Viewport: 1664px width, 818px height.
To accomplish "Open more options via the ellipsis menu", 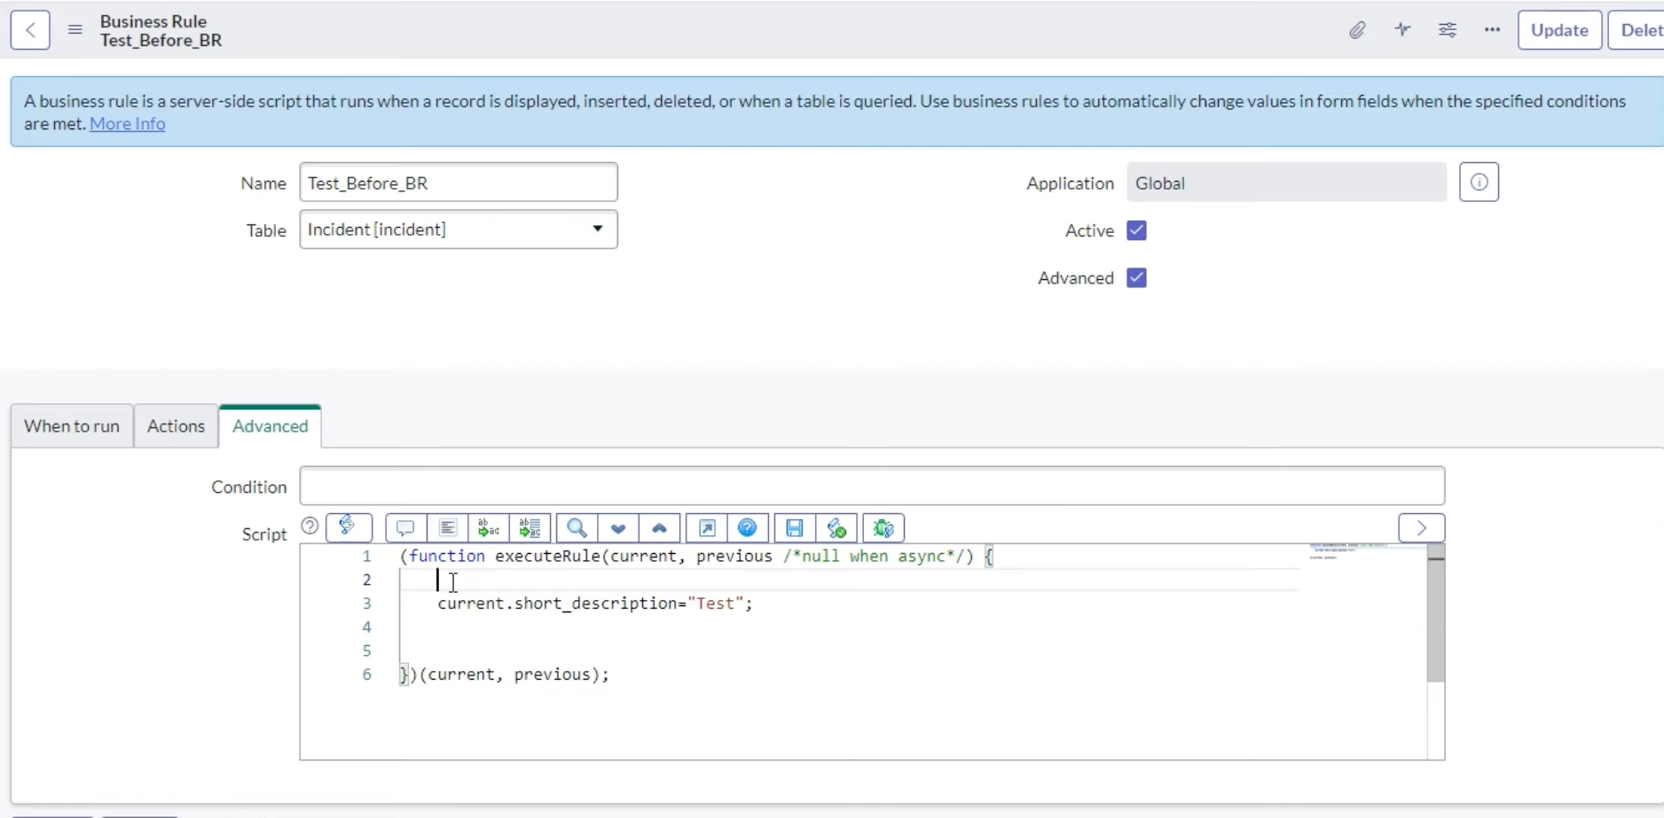I will 1492,29.
